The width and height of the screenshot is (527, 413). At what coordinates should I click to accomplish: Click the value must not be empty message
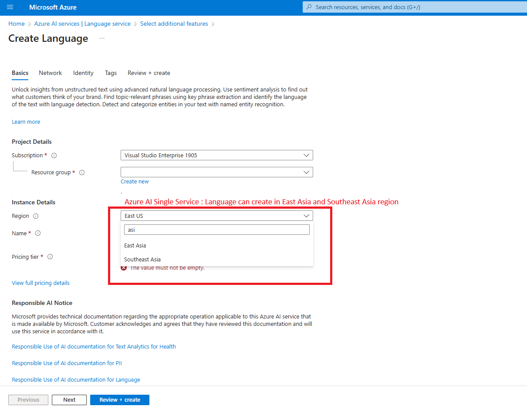[167, 268]
